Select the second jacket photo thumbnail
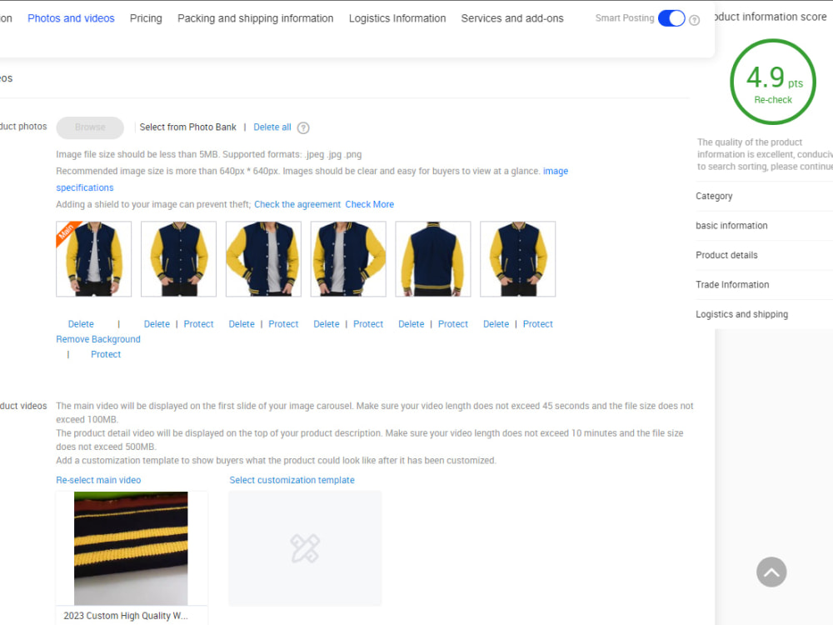Image resolution: width=833 pixels, height=625 pixels. (178, 259)
